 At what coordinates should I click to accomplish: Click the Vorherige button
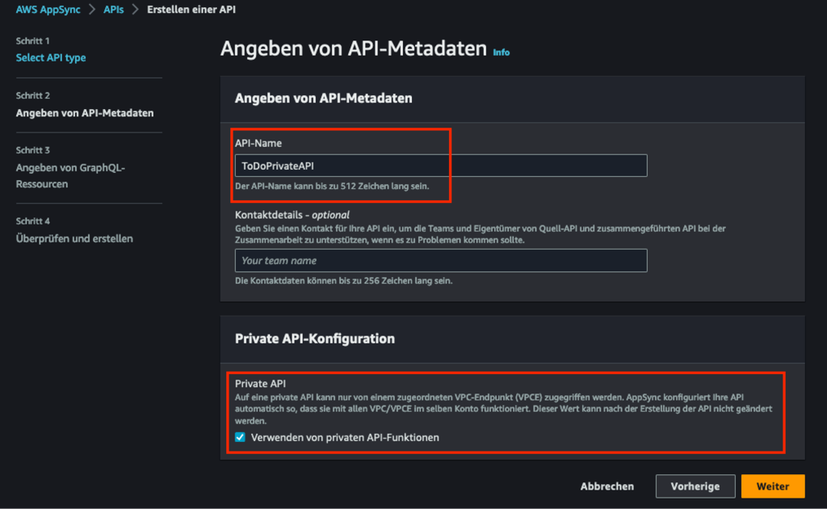[x=695, y=486]
